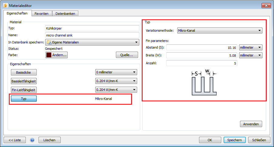This screenshot has width=274, height=147.
Task: Click the Anzahl value field
Action: point(202,63)
